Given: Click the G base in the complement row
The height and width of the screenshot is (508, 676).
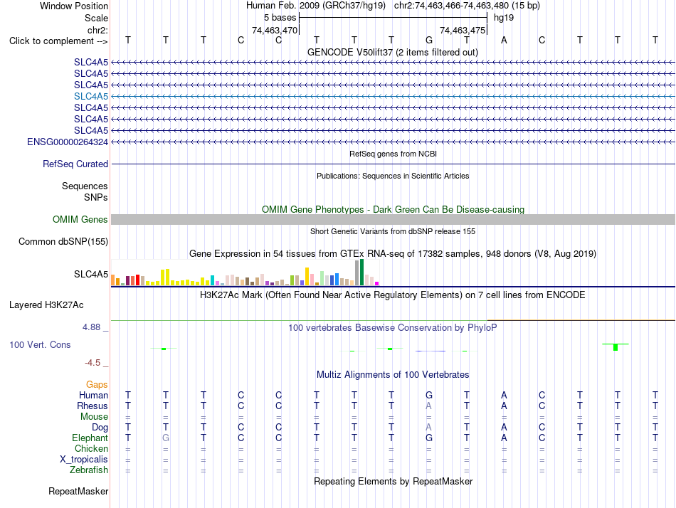Looking at the screenshot, I should tap(429, 41).
